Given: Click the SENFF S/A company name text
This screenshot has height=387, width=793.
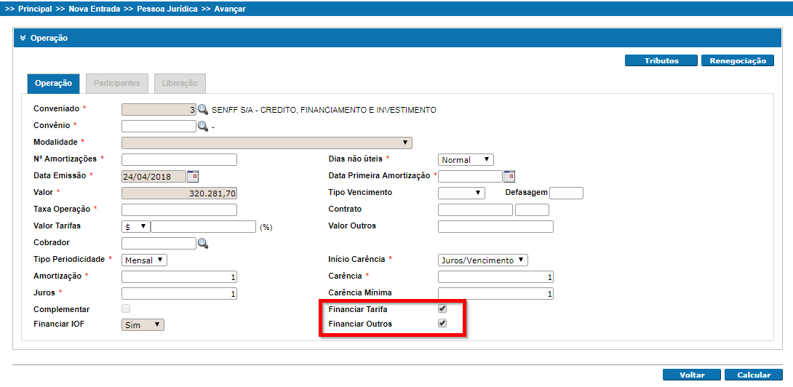Looking at the screenshot, I should [324, 110].
